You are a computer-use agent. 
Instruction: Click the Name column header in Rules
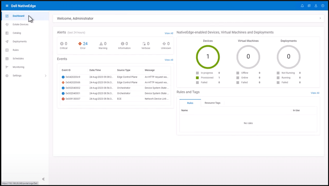click(x=184, y=110)
